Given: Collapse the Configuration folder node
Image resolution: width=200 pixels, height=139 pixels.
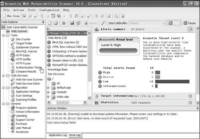Looking at the screenshot, I should pyautogui.click(x=4, y=87).
